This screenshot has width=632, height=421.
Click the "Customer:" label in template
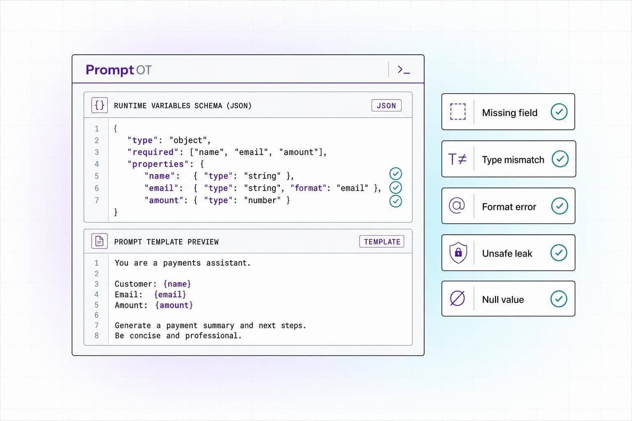pos(135,284)
